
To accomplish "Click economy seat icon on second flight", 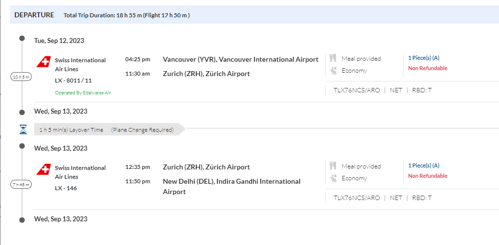I will [x=333, y=178].
